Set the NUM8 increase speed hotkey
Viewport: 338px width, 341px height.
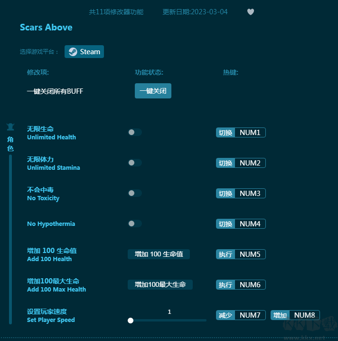point(304,315)
